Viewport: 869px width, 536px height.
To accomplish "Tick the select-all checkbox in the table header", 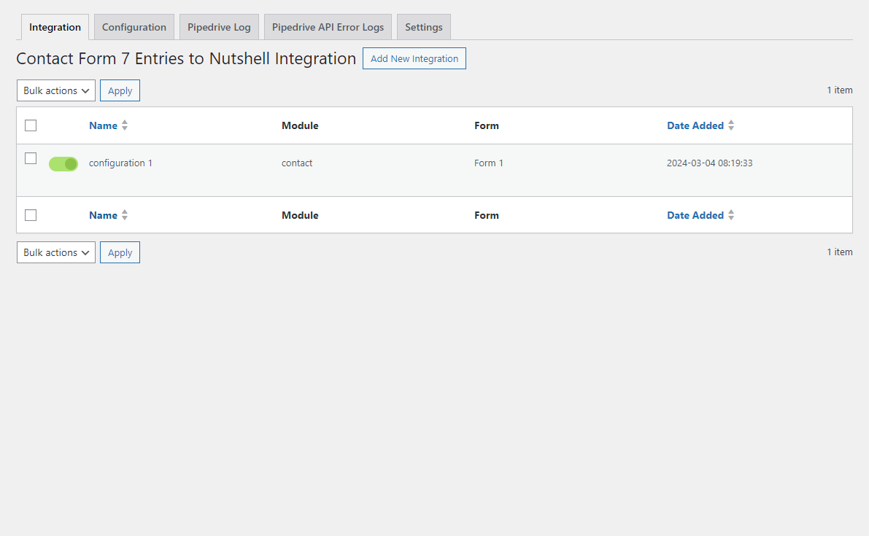I will tap(31, 125).
